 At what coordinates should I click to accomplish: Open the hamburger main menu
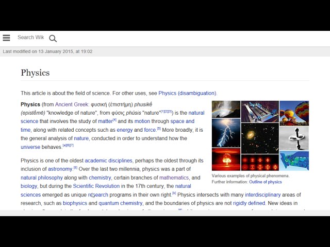pos(6,38)
